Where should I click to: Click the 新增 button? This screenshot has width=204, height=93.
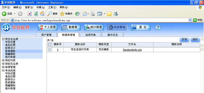point(184,40)
